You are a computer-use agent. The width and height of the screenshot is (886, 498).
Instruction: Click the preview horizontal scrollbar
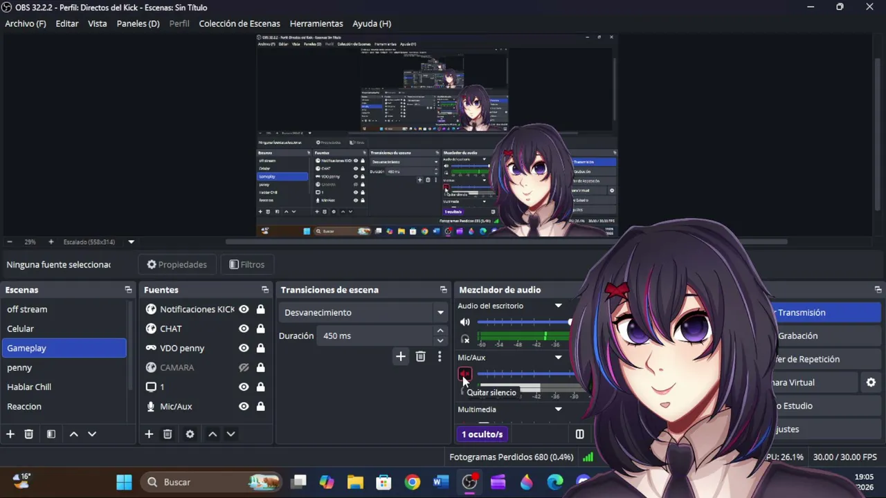click(x=506, y=242)
